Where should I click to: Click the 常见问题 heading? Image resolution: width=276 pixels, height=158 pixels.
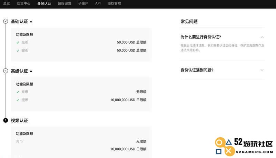[189, 21]
